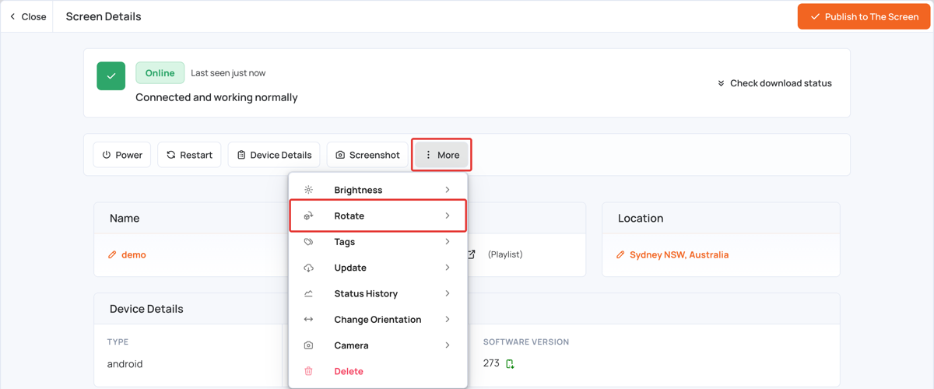Click the Online status badge
Viewport: 934px width, 389px height.
pyautogui.click(x=160, y=72)
